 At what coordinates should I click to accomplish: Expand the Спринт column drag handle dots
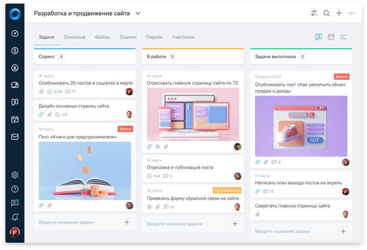tap(84, 68)
